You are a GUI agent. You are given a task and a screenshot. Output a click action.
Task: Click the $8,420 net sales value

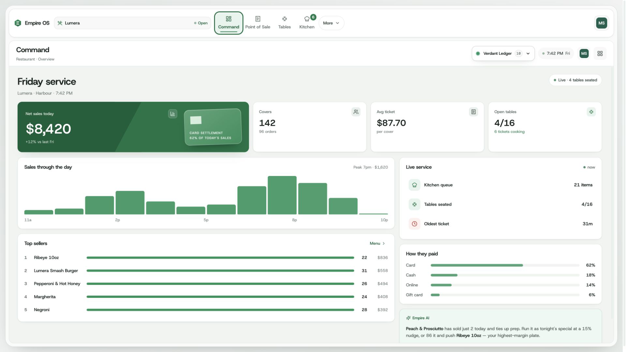pos(48,129)
